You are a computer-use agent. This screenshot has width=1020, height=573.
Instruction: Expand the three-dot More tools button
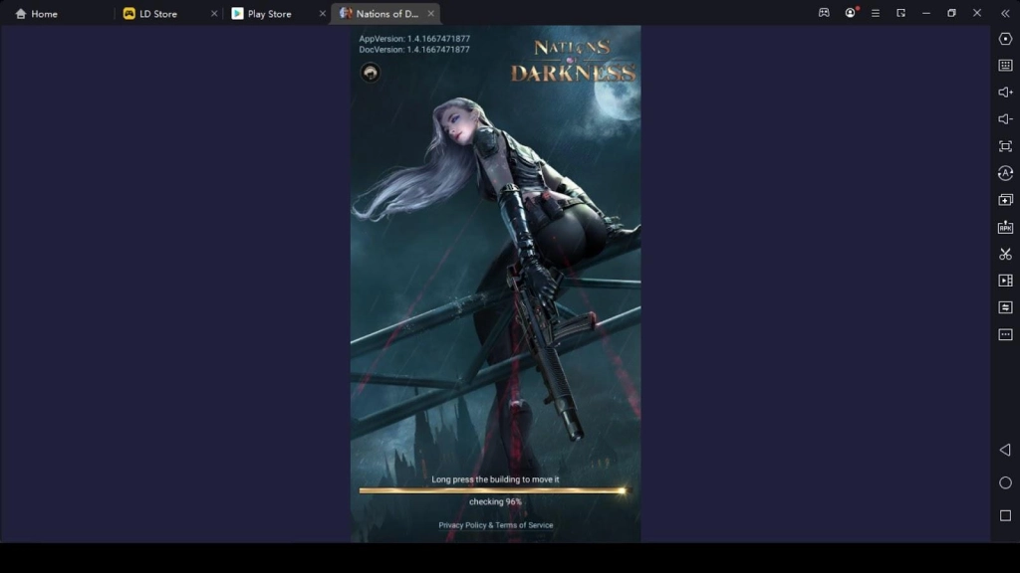point(1005,334)
